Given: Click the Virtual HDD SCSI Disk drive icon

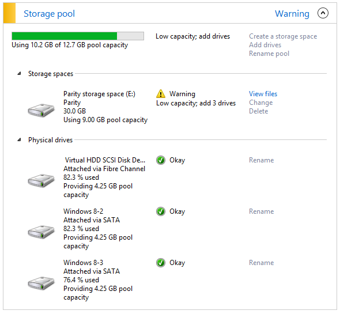Looking at the screenshot, I should [41, 180].
